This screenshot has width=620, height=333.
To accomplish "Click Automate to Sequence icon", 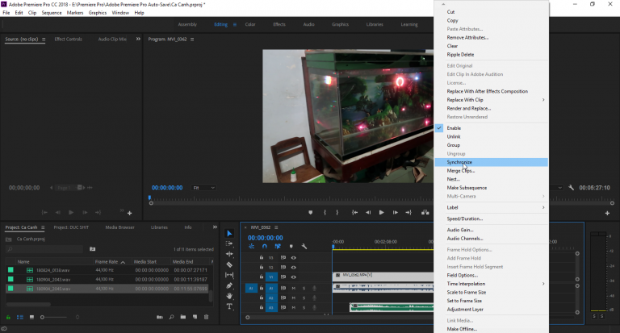I will (160, 317).
